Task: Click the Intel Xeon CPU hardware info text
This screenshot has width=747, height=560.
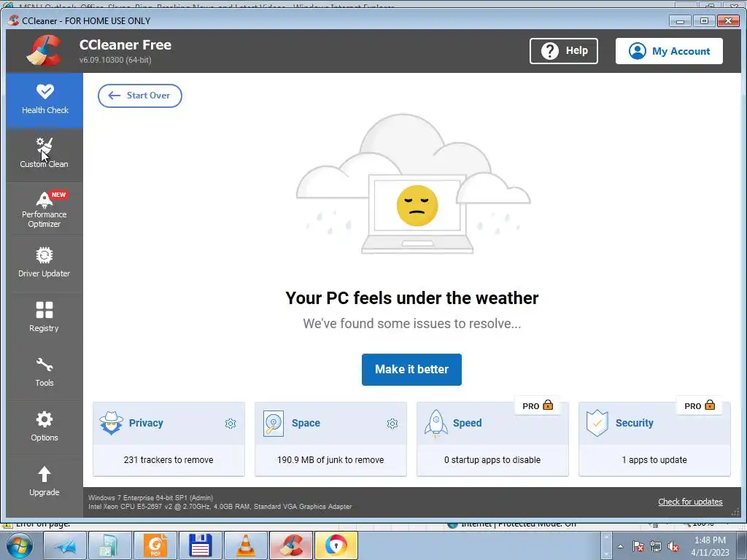Action: pyautogui.click(x=220, y=507)
